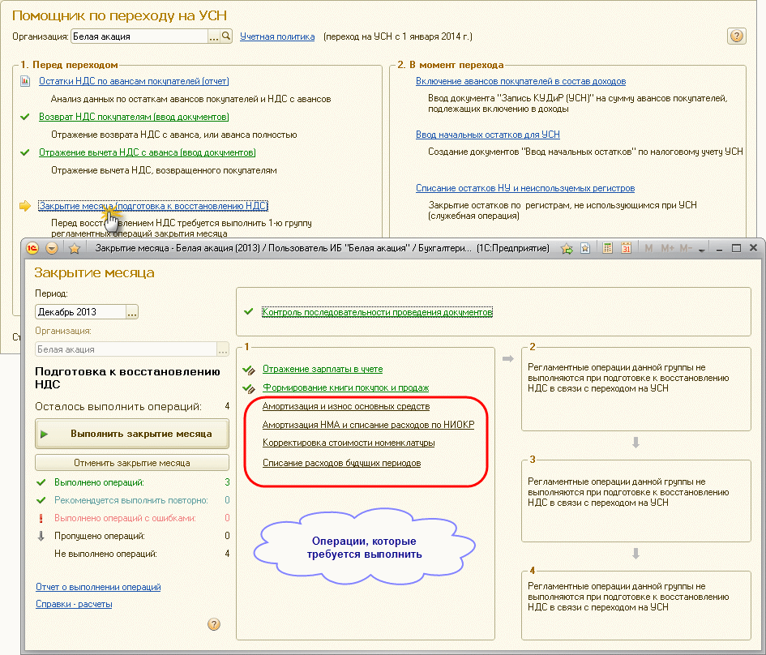
Task: Open Отчет о выполнении операций link
Action: pyautogui.click(x=98, y=587)
